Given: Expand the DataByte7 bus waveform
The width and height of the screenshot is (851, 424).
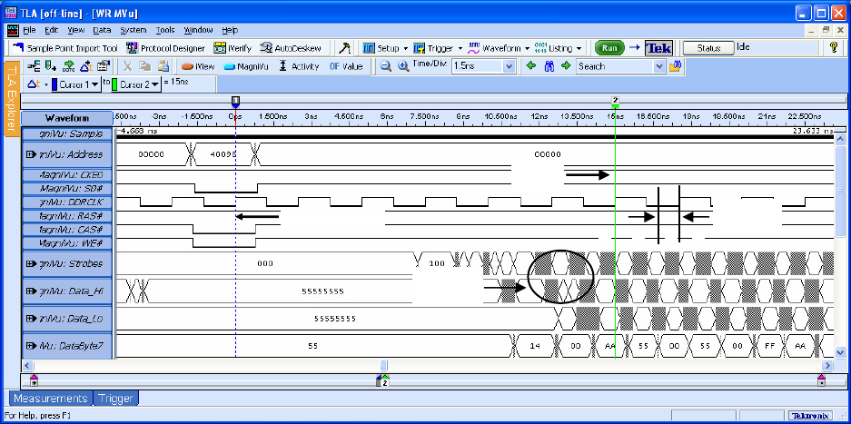Looking at the screenshot, I should [x=30, y=345].
